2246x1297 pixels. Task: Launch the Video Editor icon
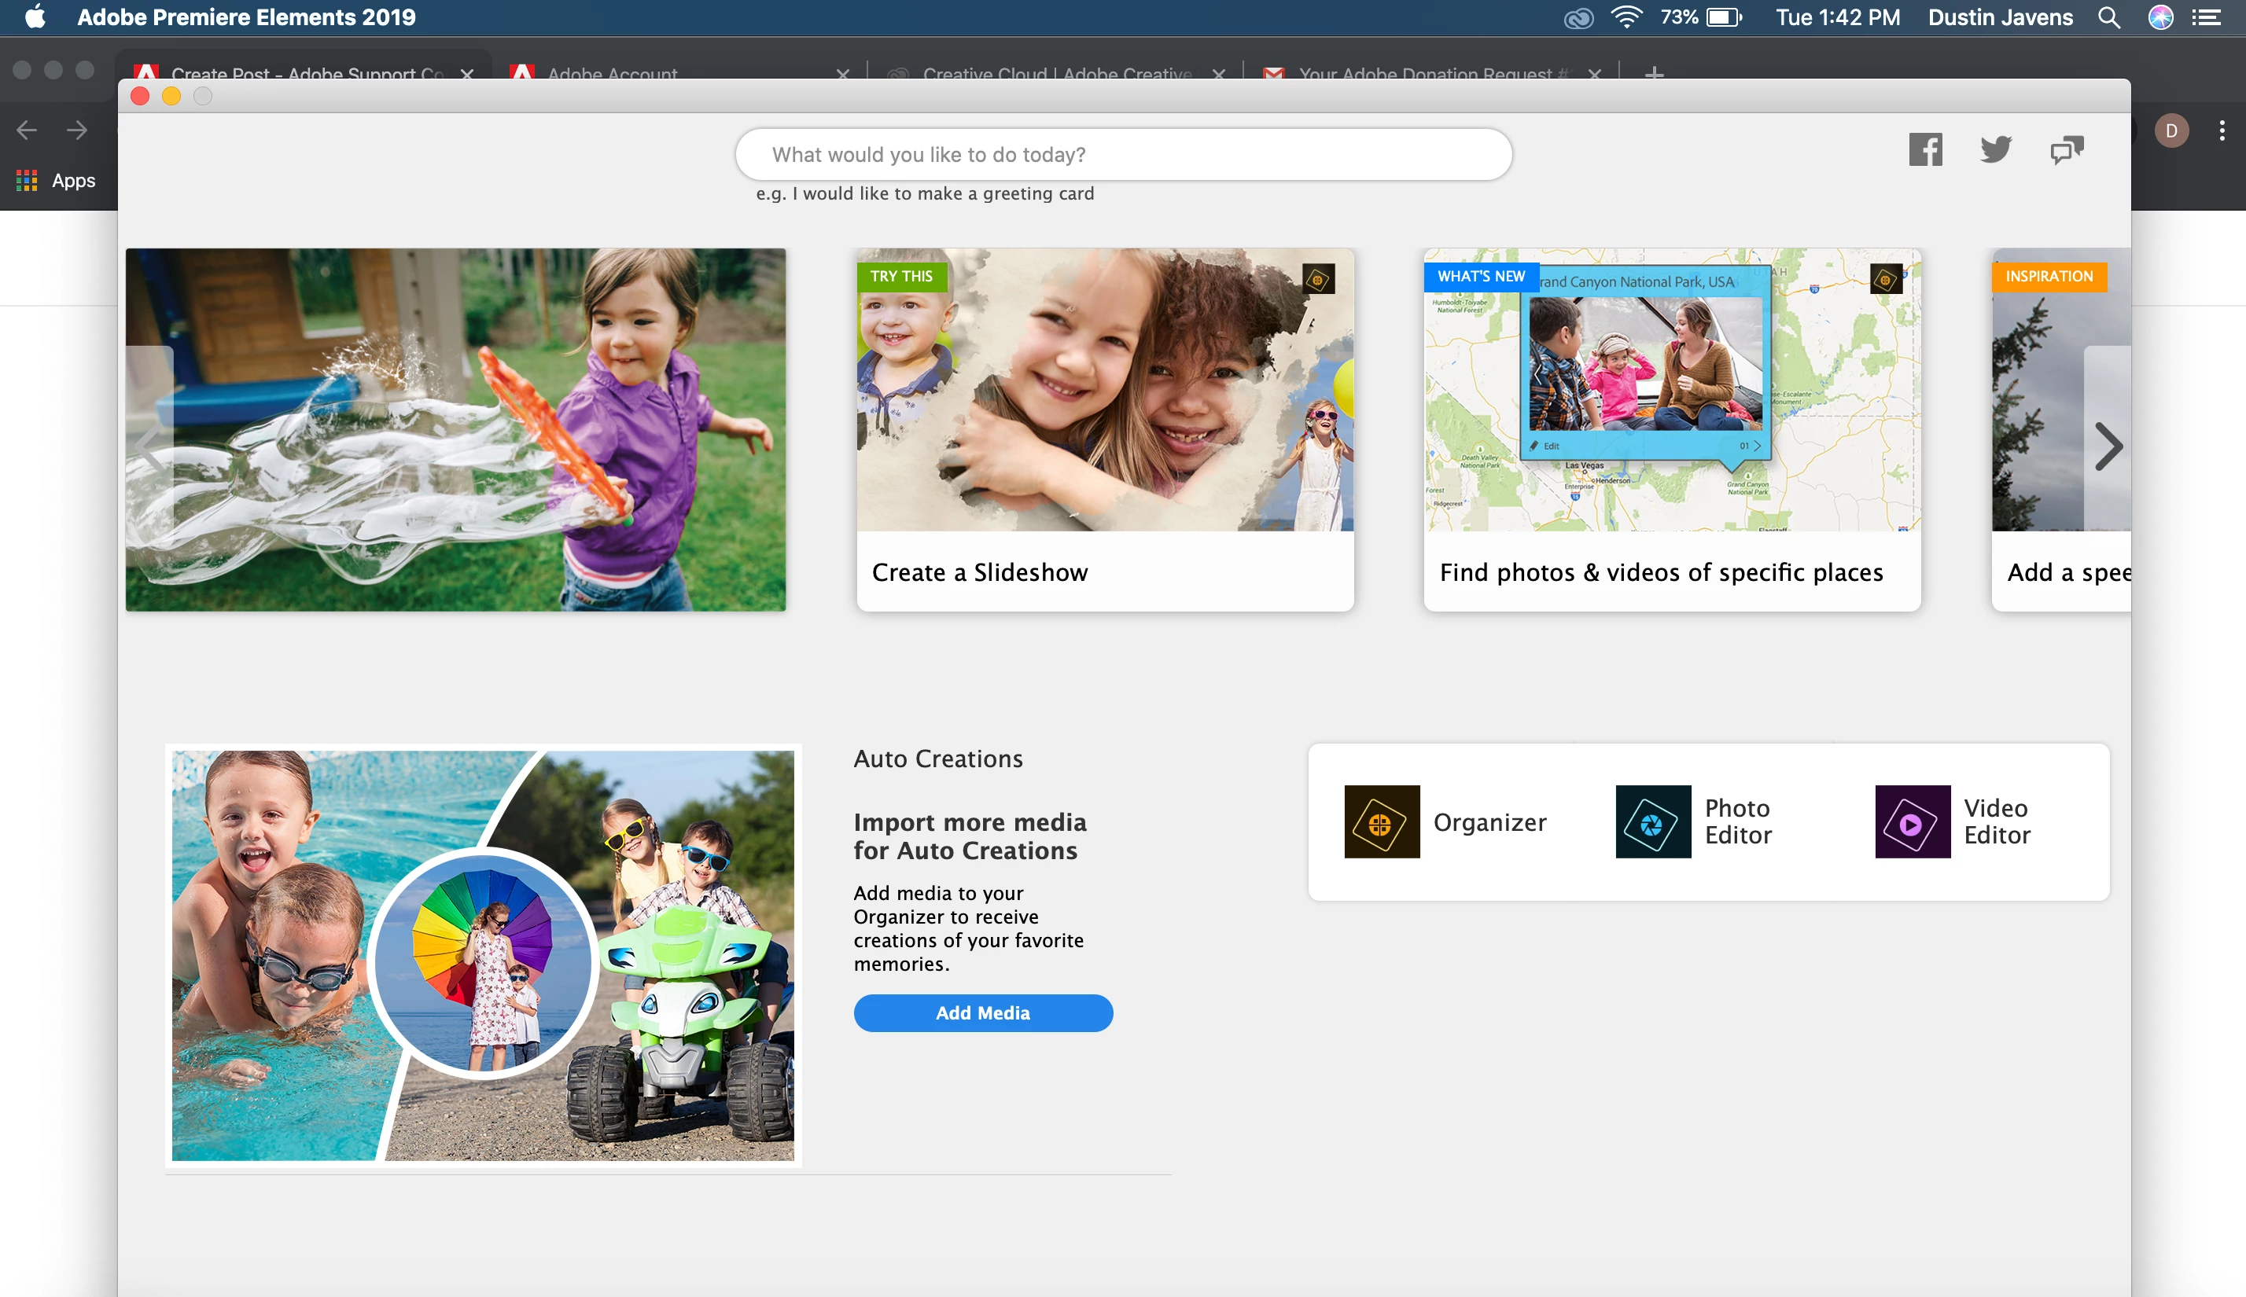(1912, 821)
